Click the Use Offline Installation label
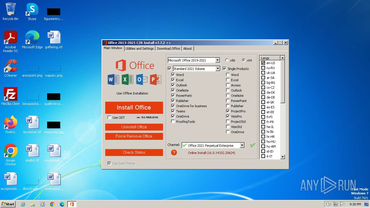Screen dimensions: 370x208 [132, 93]
